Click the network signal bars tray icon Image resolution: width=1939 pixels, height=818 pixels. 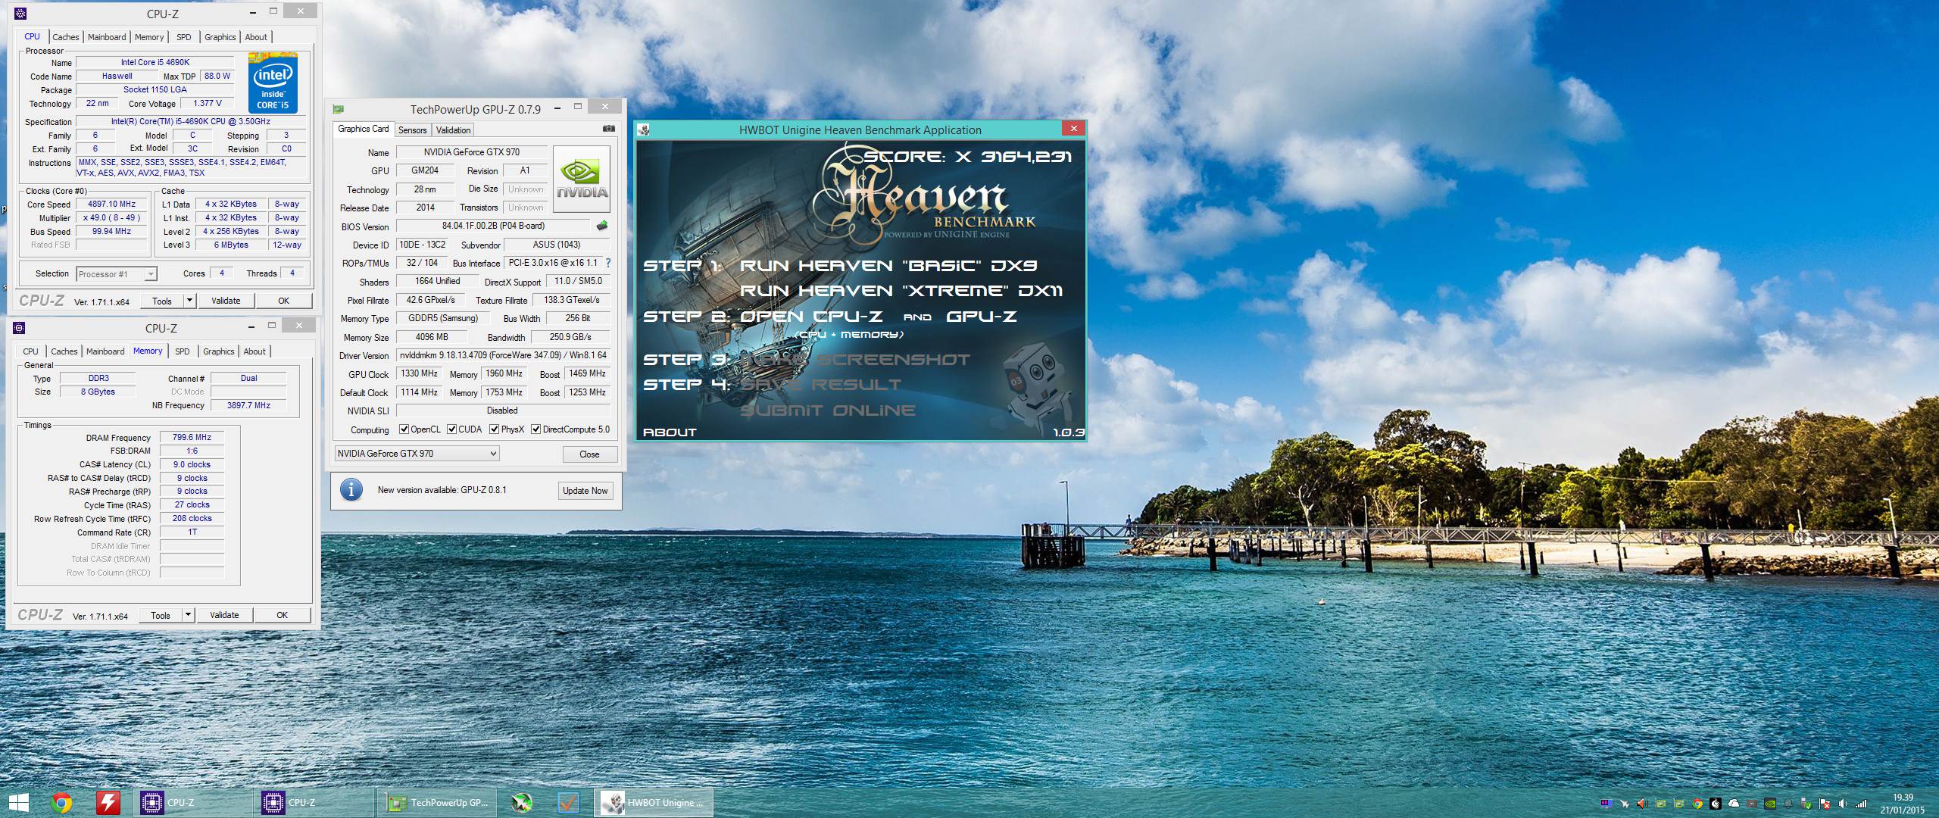pyautogui.click(x=1861, y=804)
